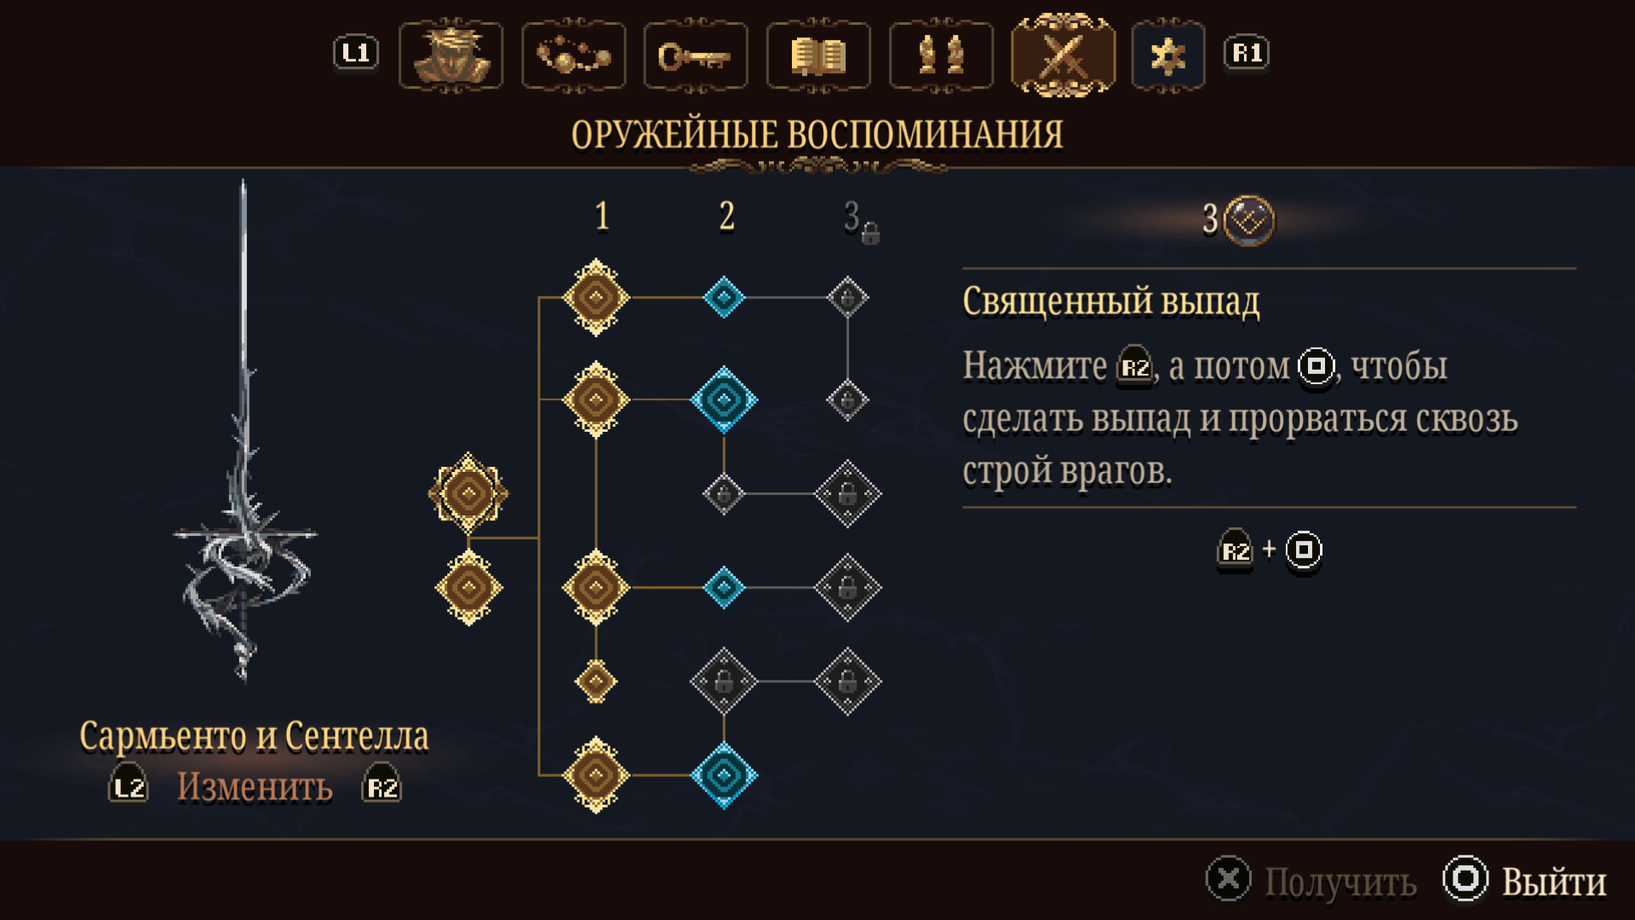1635x920 pixels.
Task: Select the small gold diamond node in column 1
Action: pyautogui.click(x=596, y=681)
